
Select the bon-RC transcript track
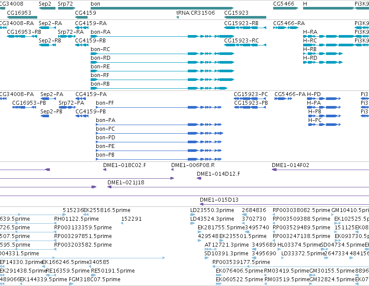point(162,54)
